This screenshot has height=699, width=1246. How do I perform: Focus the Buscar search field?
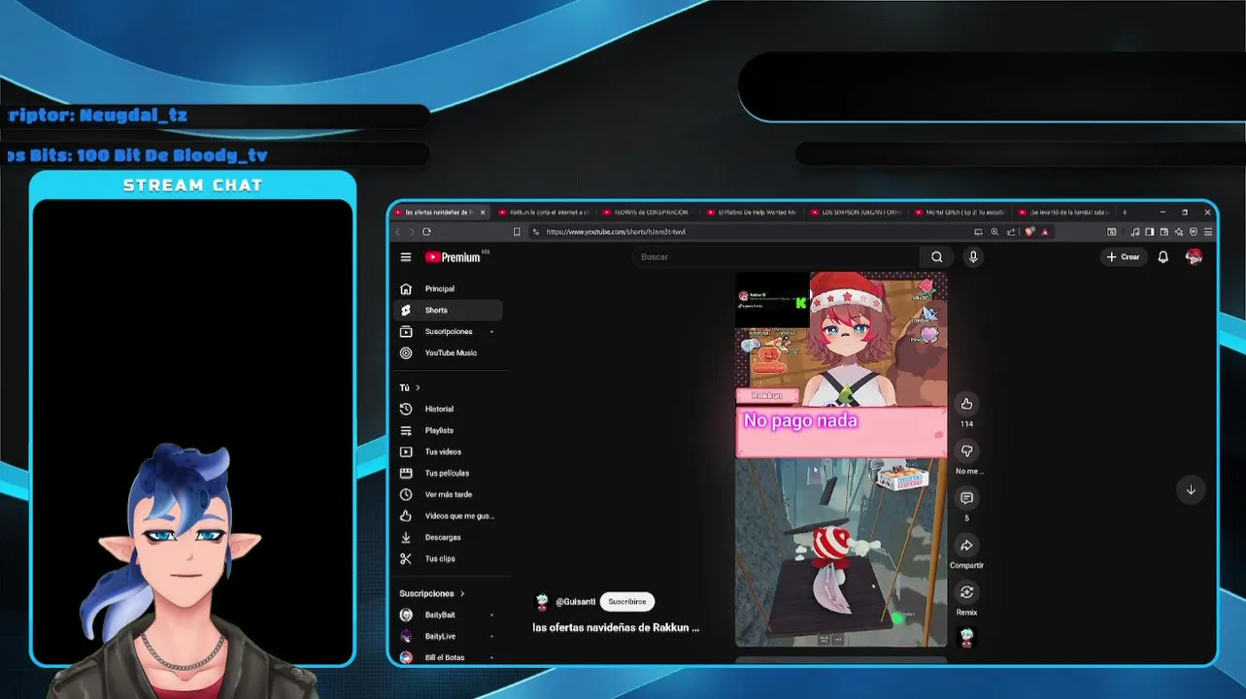775,257
